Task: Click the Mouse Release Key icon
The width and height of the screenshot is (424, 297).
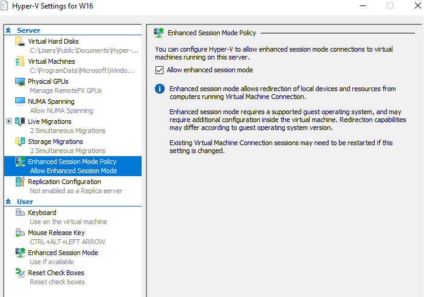Action: pos(20,233)
